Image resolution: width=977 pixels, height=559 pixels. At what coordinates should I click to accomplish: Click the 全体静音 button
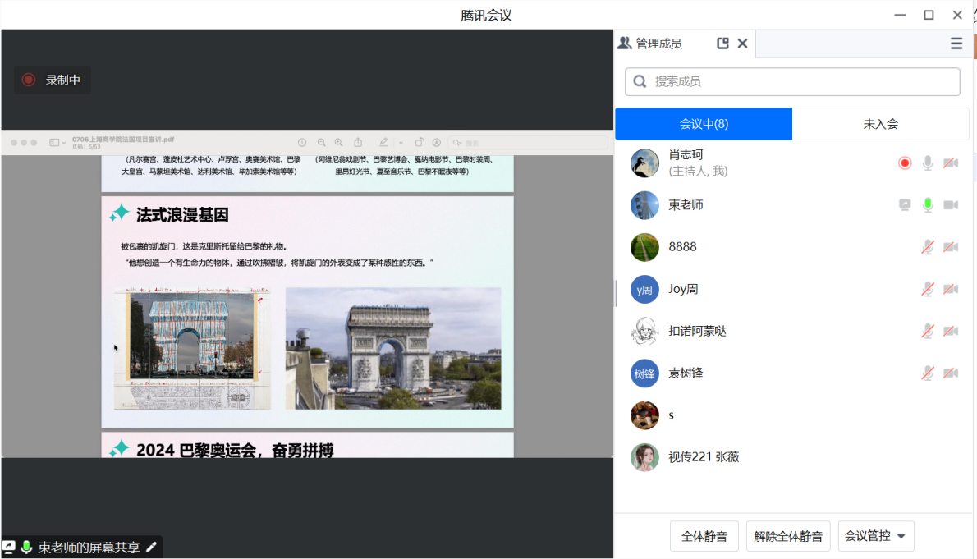pos(704,535)
